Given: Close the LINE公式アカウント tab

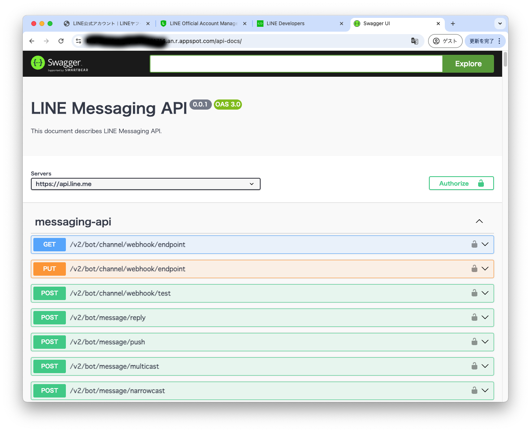Looking at the screenshot, I should coord(148,24).
